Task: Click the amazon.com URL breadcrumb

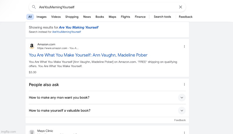Action: 58,48
